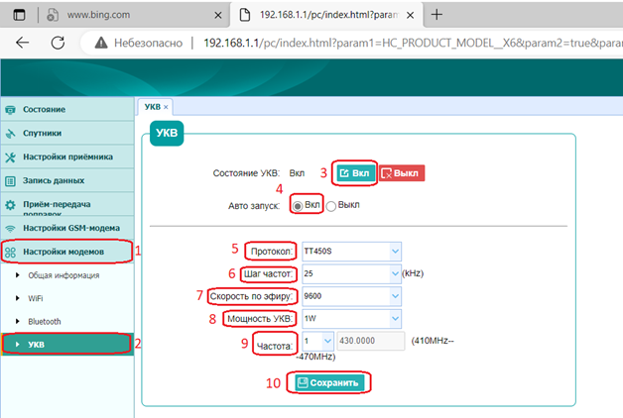Close the УКВ content tab
Screen dimensions: 623x418
click(x=166, y=107)
